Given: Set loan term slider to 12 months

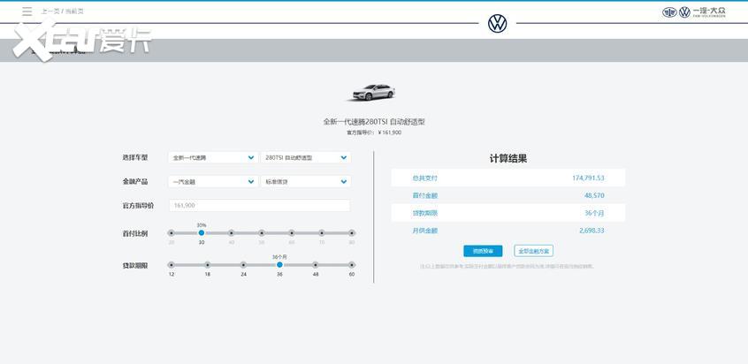Looking at the screenshot, I should pyautogui.click(x=172, y=265).
